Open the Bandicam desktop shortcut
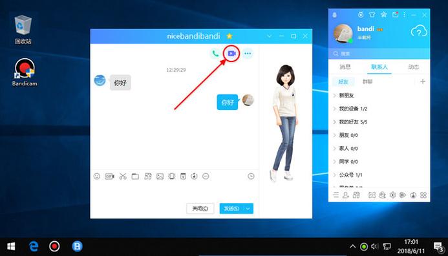The image size is (448, 256). click(x=25, y=72)
